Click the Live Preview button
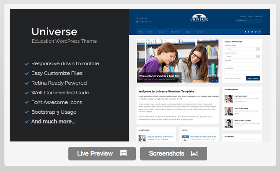This screenshot has width=280, height=171. (x=102, y=153)
